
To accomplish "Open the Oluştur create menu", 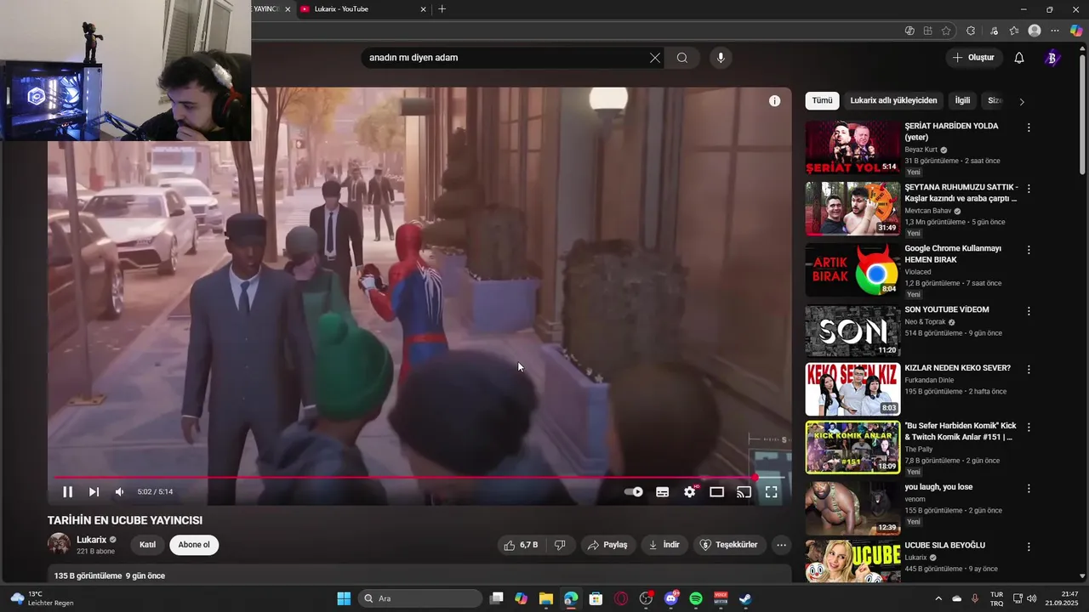I will [x=973, y=58].
